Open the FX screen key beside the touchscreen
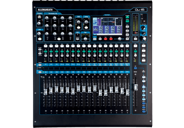Viewport: 184px width, 128px height. (127, 31)
